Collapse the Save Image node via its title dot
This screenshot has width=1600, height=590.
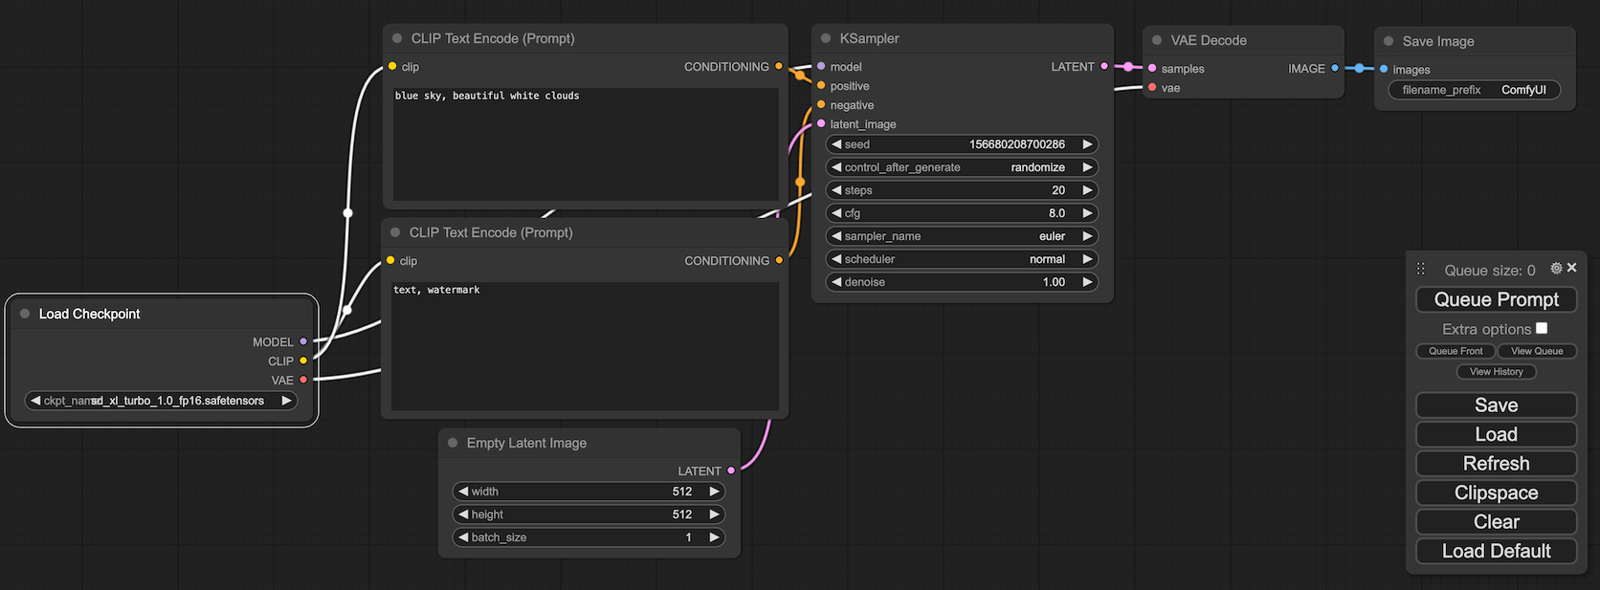point(1389,41)
